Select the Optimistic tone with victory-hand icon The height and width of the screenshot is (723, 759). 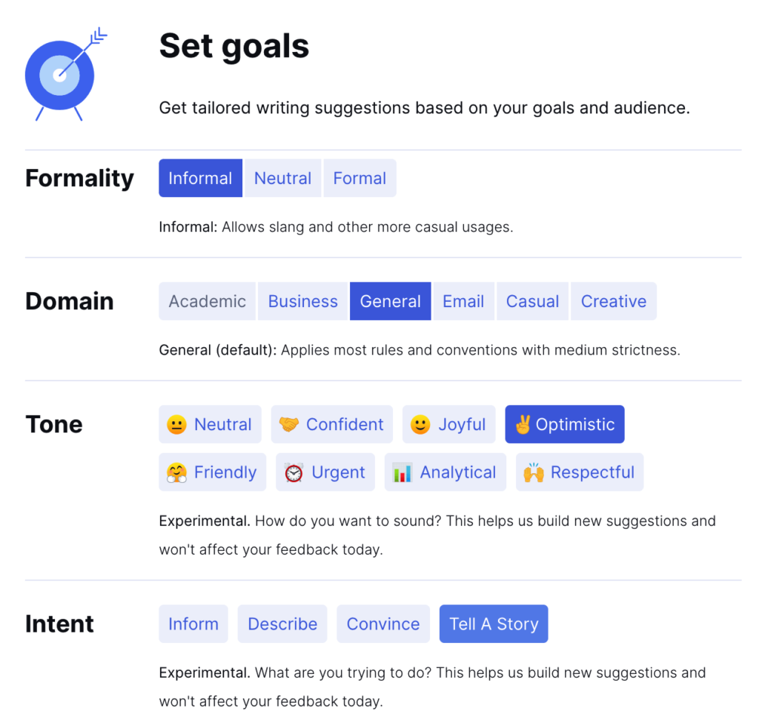pos(565,424)
